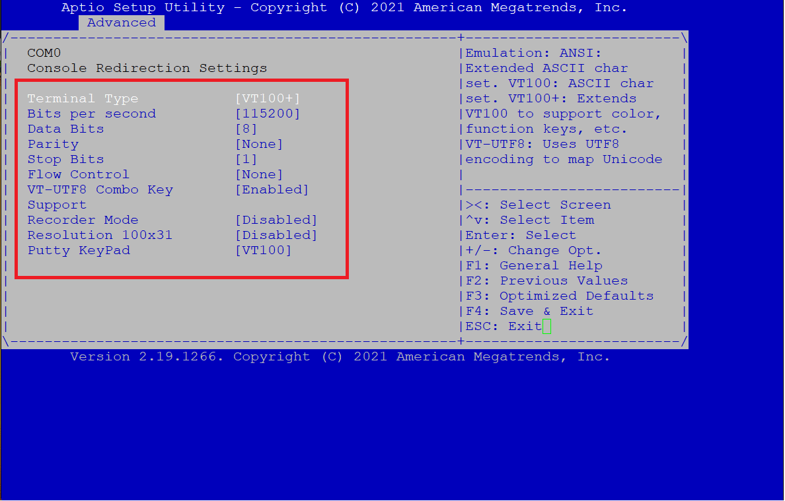
Task: Open the Terminal Type value [VT100+]
Action: (268, 98)
